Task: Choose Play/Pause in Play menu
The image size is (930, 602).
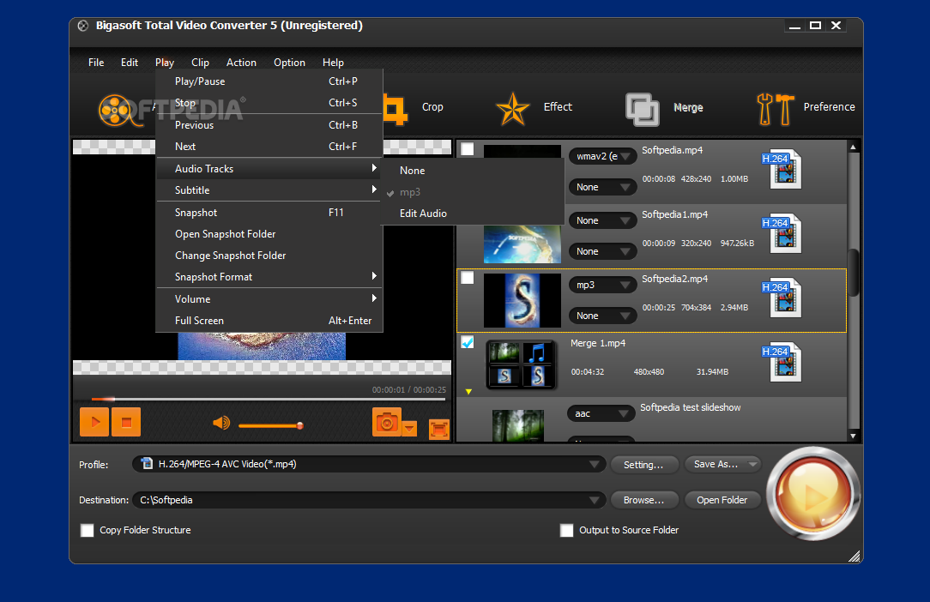Action: (269, 81)
